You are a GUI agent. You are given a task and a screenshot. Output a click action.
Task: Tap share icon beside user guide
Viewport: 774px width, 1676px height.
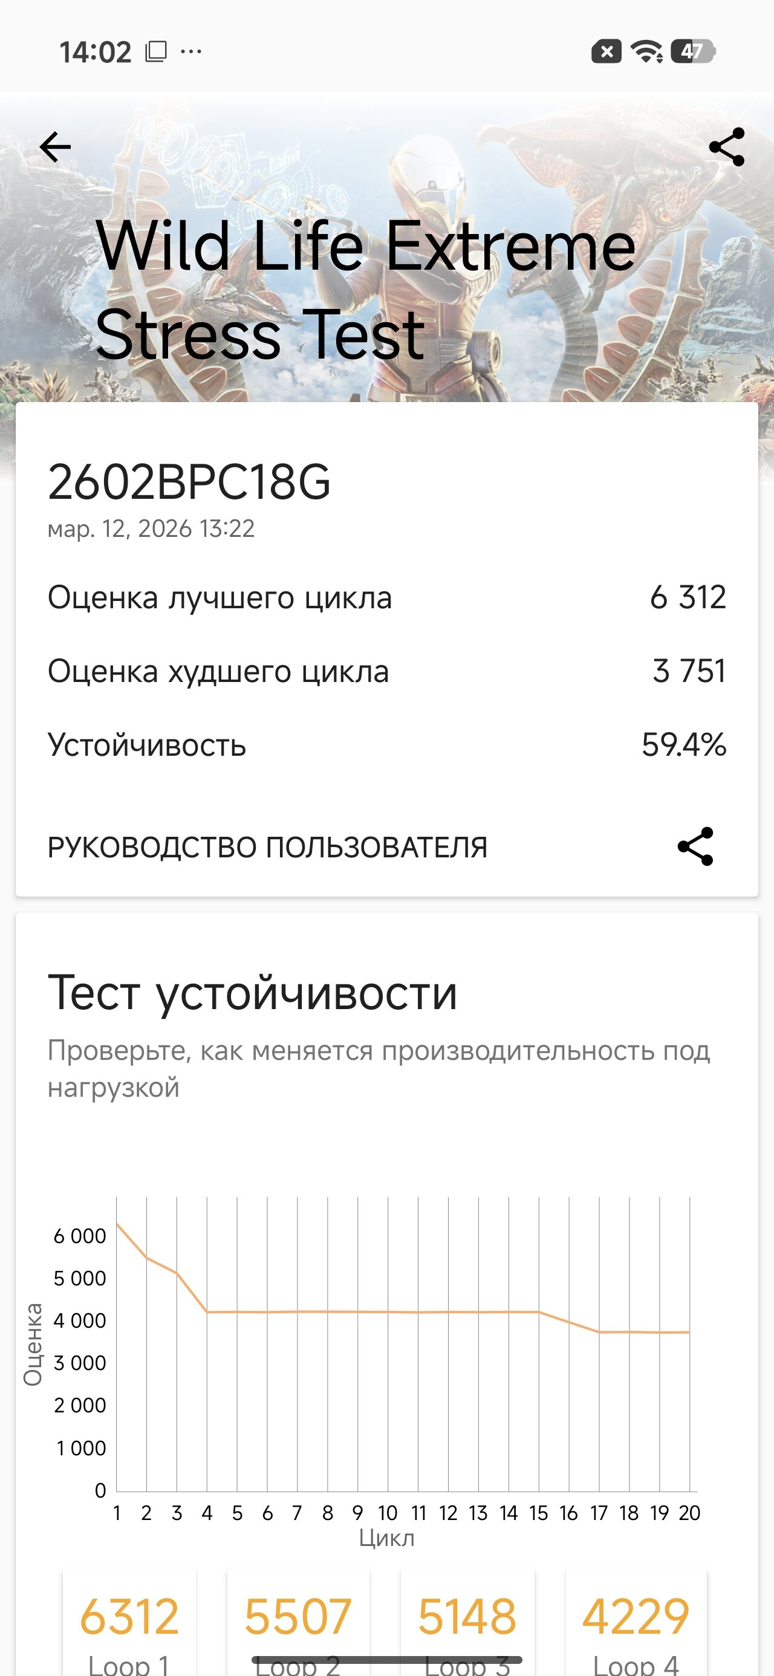point(695,846)
